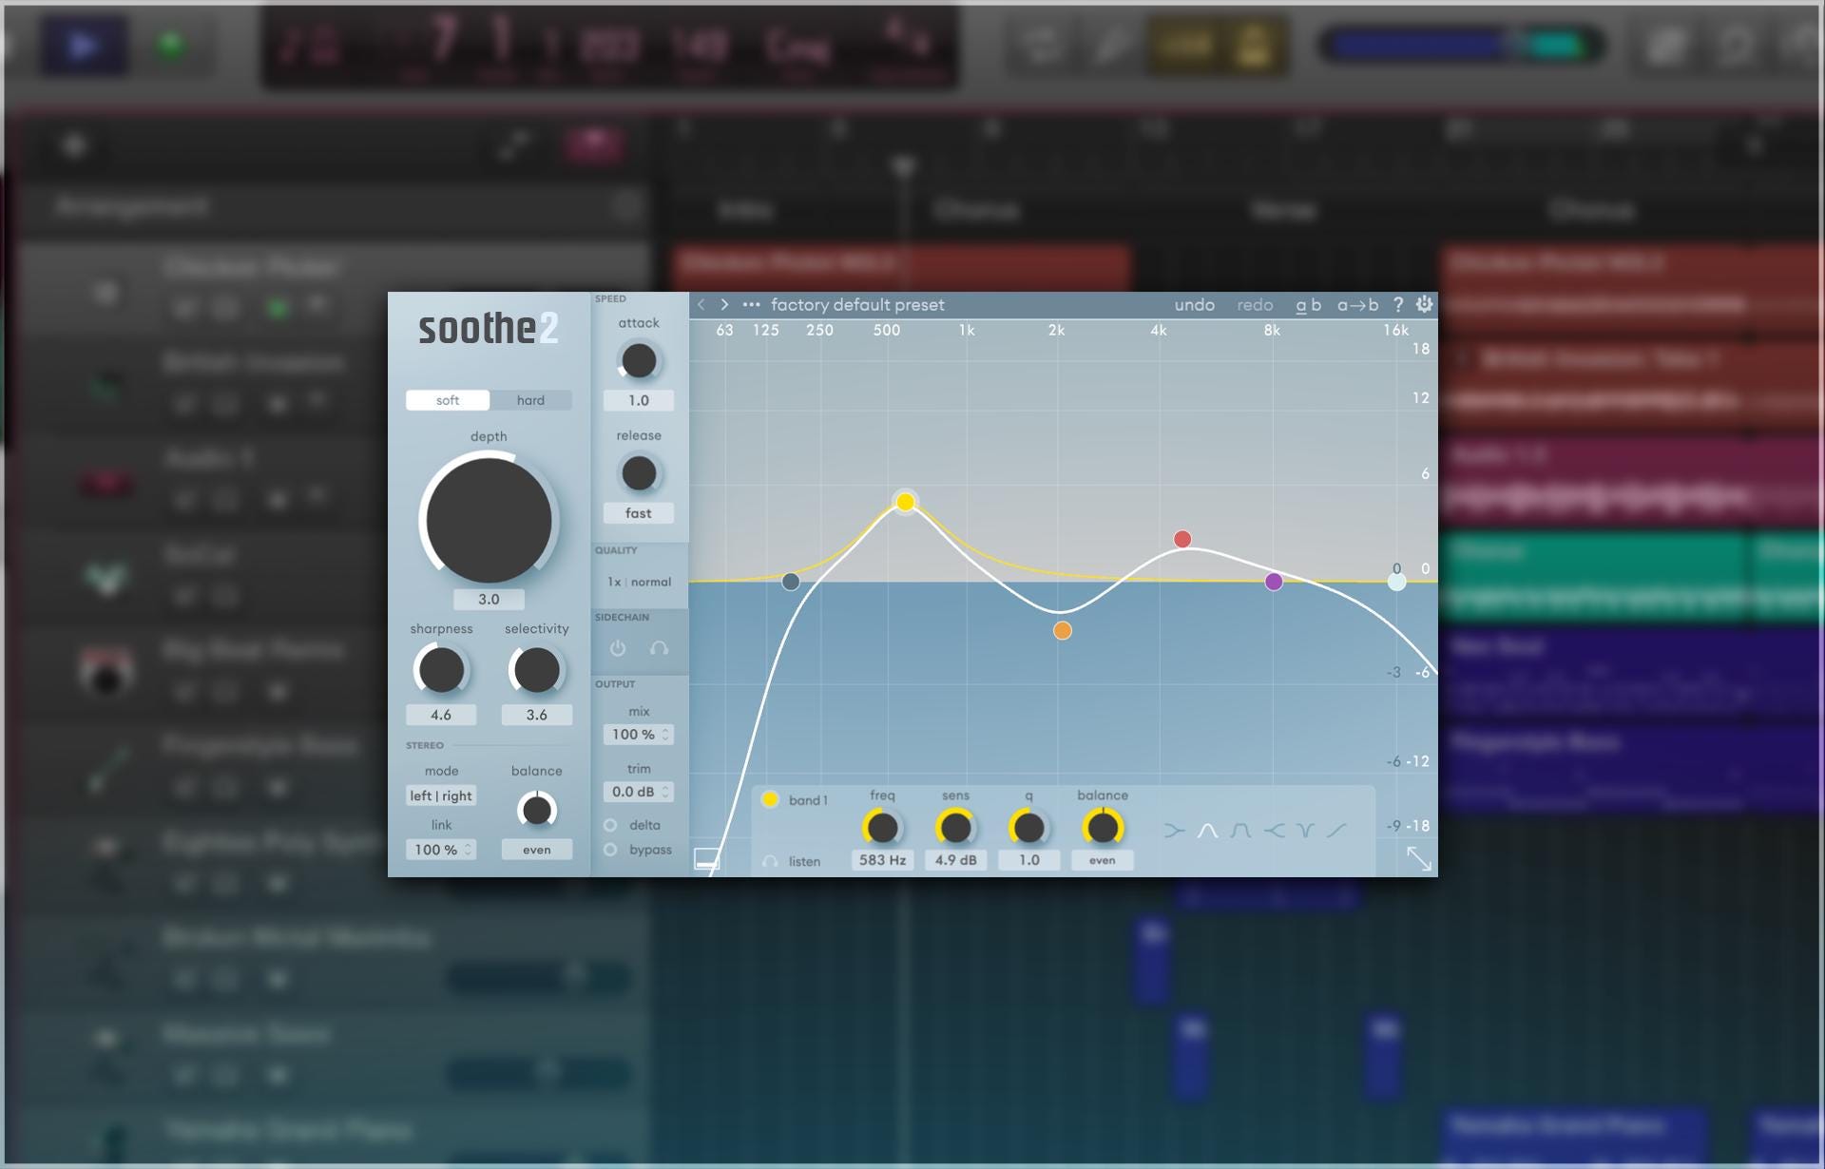This screenshot has height=1169, width=1825.
Task: Select the purple band node near 8k
Action: (x=1274, y=582)
